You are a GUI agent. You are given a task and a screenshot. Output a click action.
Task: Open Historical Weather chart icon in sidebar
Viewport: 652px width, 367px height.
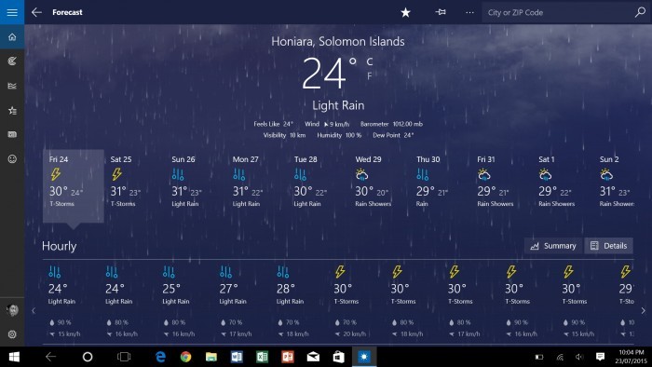pos(12,86)
